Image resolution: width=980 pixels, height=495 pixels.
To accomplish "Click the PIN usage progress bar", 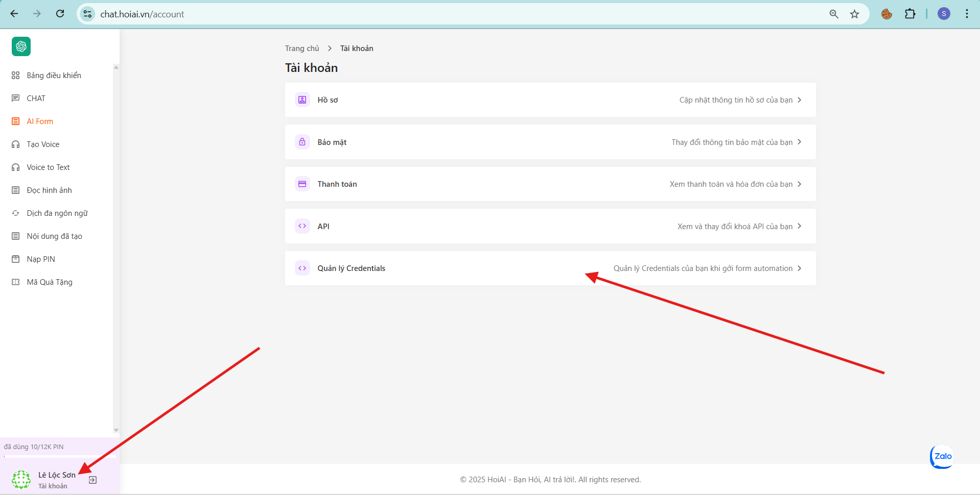I will tap(59, 456).
